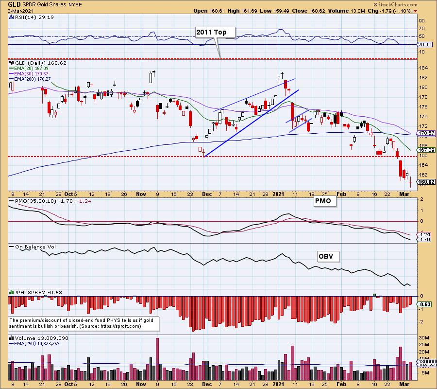This screenshot has width=437, height=389.
Task: Click the 'Open 160.61' value in the header
Action: pos(209,11)
